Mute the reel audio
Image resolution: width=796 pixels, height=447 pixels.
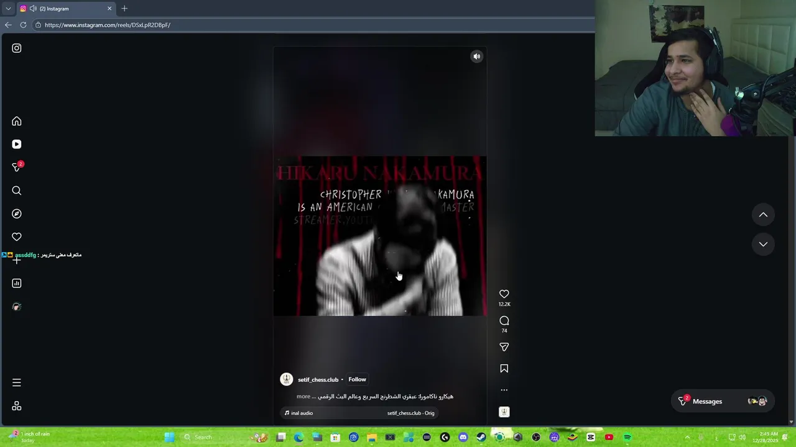coord(477,56)
